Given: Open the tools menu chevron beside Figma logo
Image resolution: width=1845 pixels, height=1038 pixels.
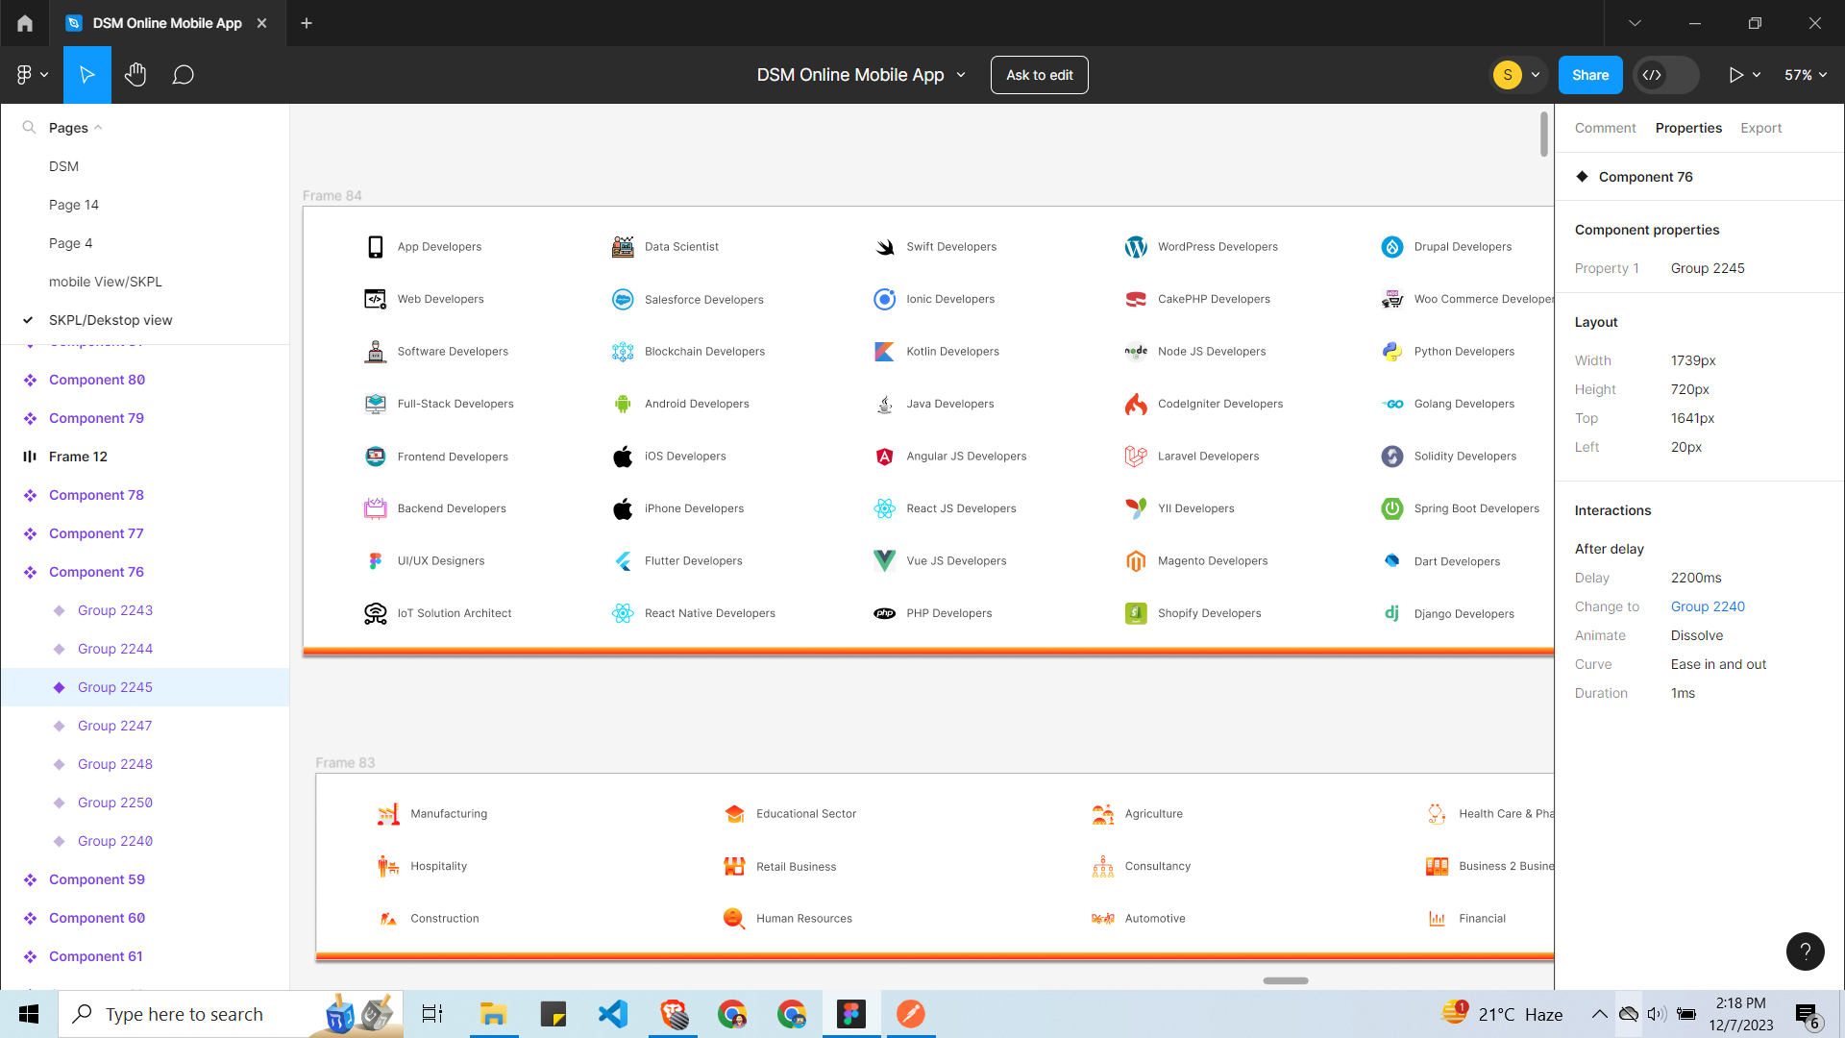Looking at the screenshot, I should coord(44,75).
